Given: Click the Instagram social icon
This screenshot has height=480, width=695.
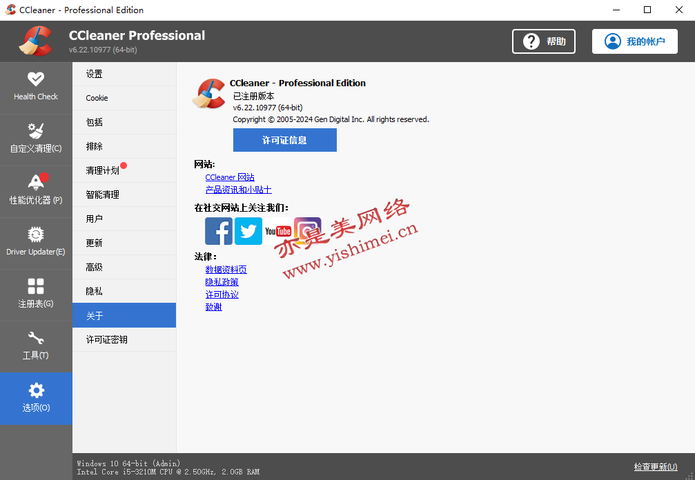Looking at the screenshot, I should [307, 231].
